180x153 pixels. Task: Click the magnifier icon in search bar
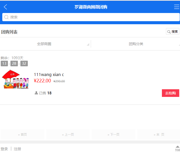tap(6, 17)
